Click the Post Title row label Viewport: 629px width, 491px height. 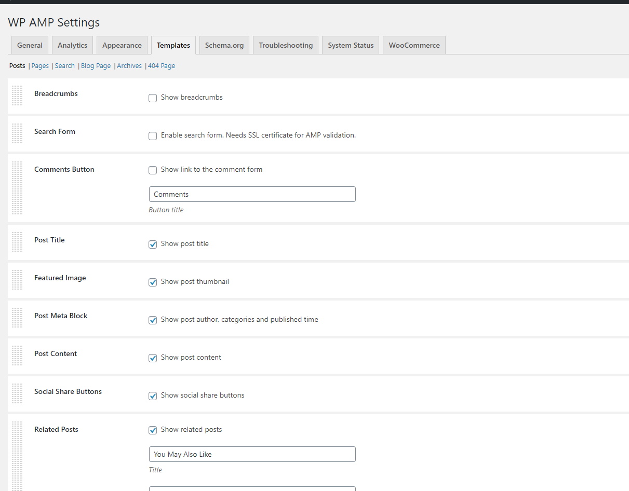49,240
